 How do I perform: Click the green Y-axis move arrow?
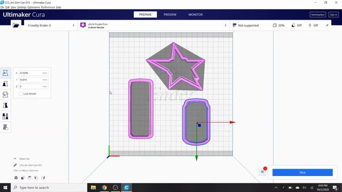click(196, 158)
